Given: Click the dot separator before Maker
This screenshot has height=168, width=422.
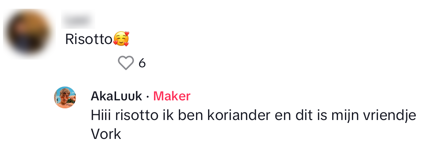Looking at the screenshot, I should point(147,97).
